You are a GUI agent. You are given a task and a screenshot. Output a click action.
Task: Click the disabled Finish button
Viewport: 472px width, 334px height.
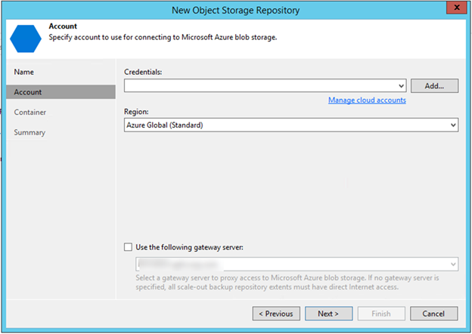381,314
